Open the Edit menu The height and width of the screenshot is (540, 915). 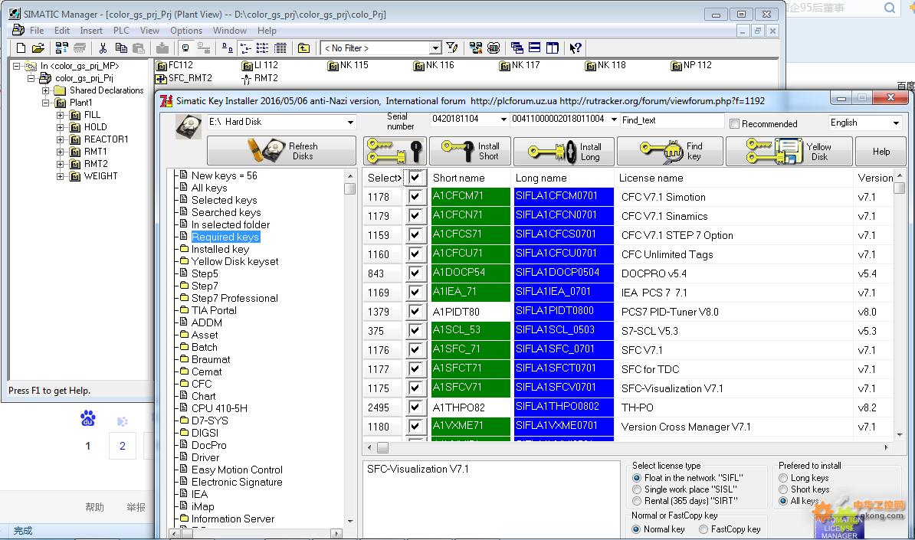[x=62, y=31]
